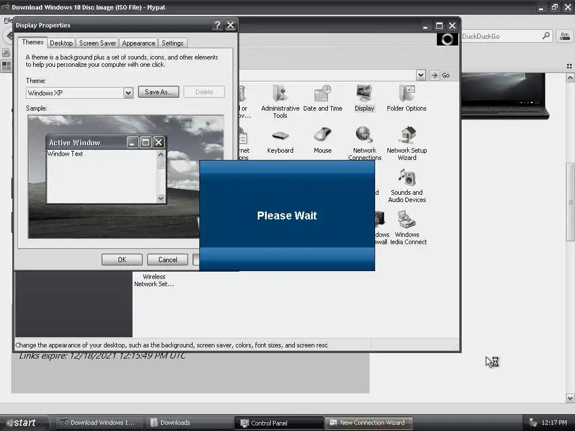The image size is (575, 431).
Task: Switch to Download Windows 10 taskbar button
Action: [x=99, y=423]
